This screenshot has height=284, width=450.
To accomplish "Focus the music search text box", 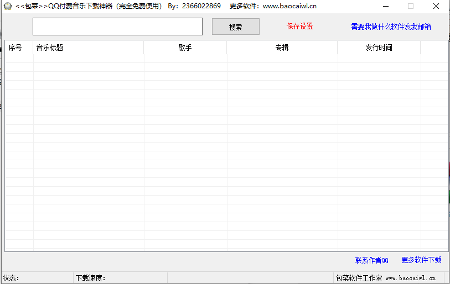I will (x=117, y=27).
